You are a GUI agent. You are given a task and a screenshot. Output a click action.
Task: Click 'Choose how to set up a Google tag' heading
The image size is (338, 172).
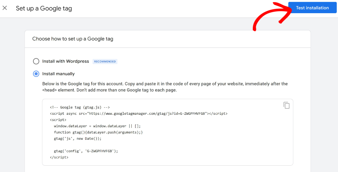tap(73, 39)
